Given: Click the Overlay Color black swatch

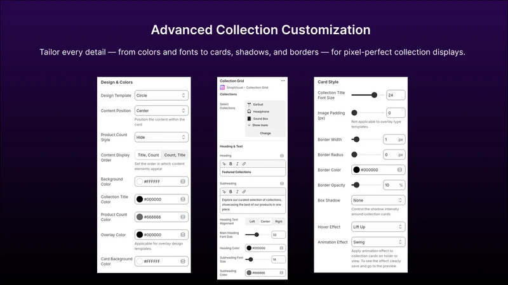Looking at the screenshot, I should [x=140, y=235].
